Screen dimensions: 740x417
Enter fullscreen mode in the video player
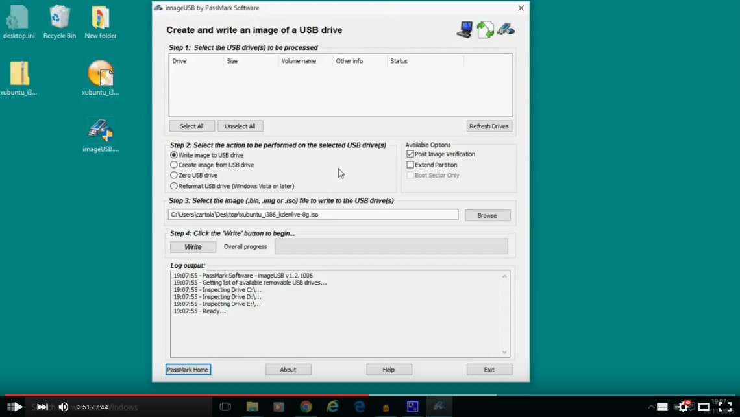(725, 407)
